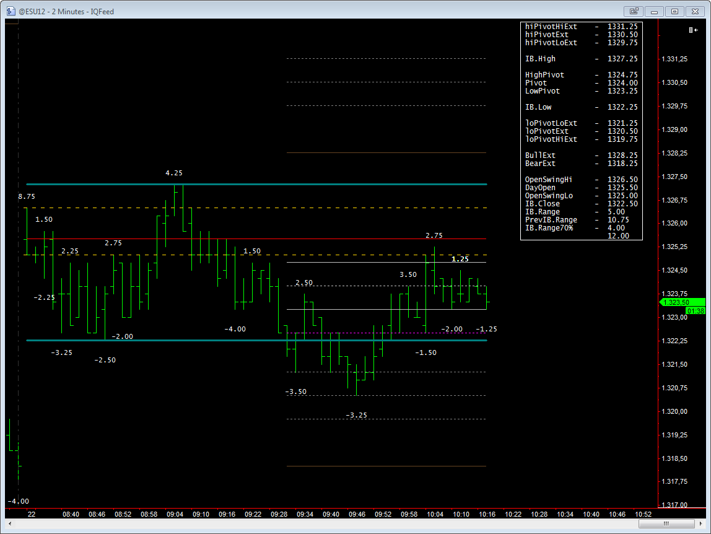Image resolution: width=711 pixels, height=534 pixels.
Task: Click the -3.50 swing label on chart
Action: [x=295, y=392]
